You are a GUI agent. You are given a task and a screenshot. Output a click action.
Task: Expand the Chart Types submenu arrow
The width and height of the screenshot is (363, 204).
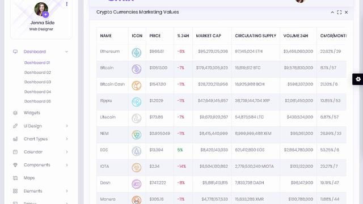point(67,139)
